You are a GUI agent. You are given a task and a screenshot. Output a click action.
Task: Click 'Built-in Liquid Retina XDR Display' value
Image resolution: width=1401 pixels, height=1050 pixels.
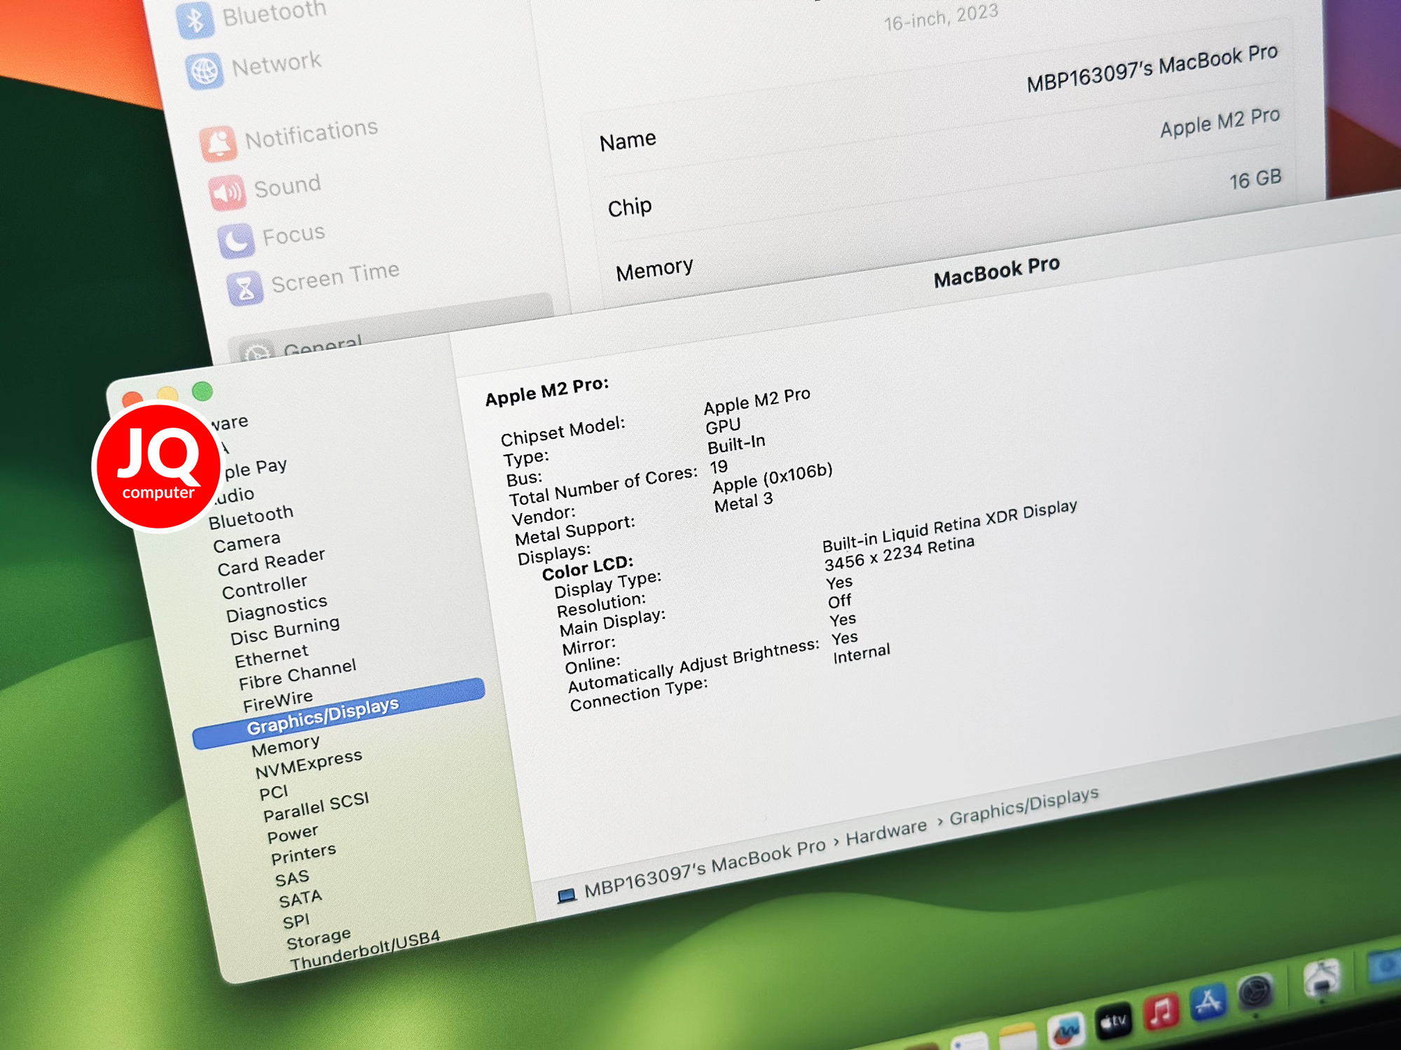949,526
